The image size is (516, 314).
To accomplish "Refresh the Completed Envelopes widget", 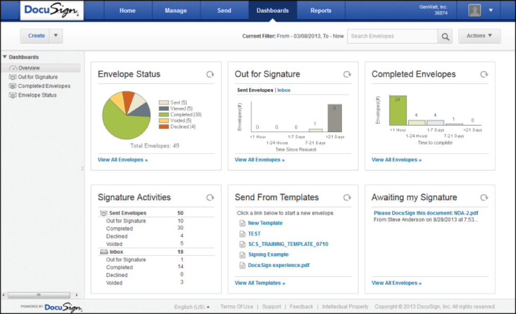I will (484, 75).
